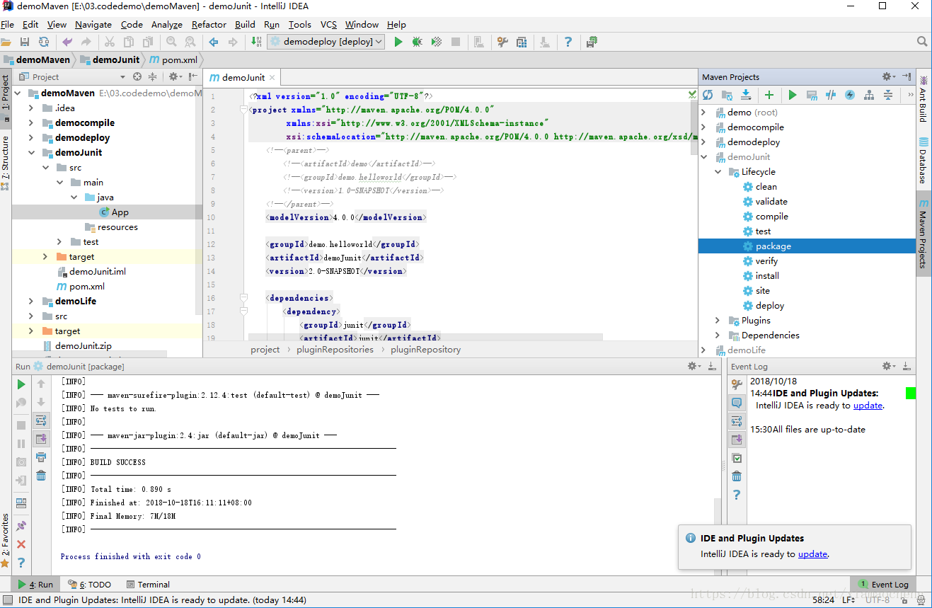Collapse Lifecycle node in Maven Projects
The height and width of the screenshot is (608, 932).
718,172
